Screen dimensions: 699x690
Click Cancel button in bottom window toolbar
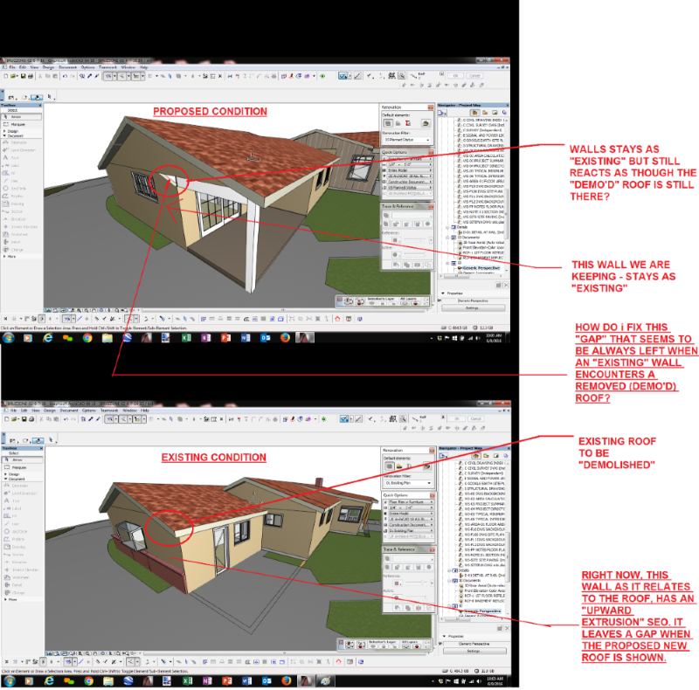476,418
